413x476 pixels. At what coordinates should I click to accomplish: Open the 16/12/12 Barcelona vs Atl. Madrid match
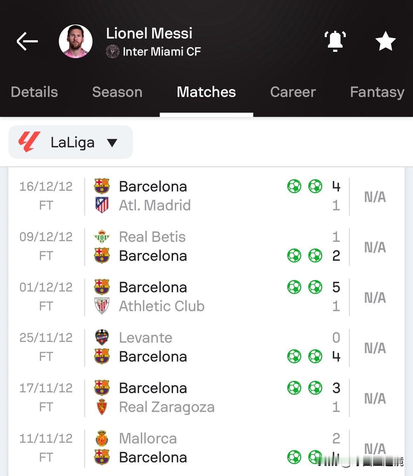click(x=207, y=196)
